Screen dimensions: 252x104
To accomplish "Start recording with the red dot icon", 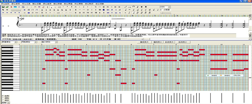I will point(11,7).
